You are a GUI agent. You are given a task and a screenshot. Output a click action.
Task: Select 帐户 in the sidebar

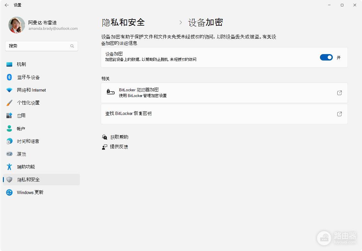(41, 128)
